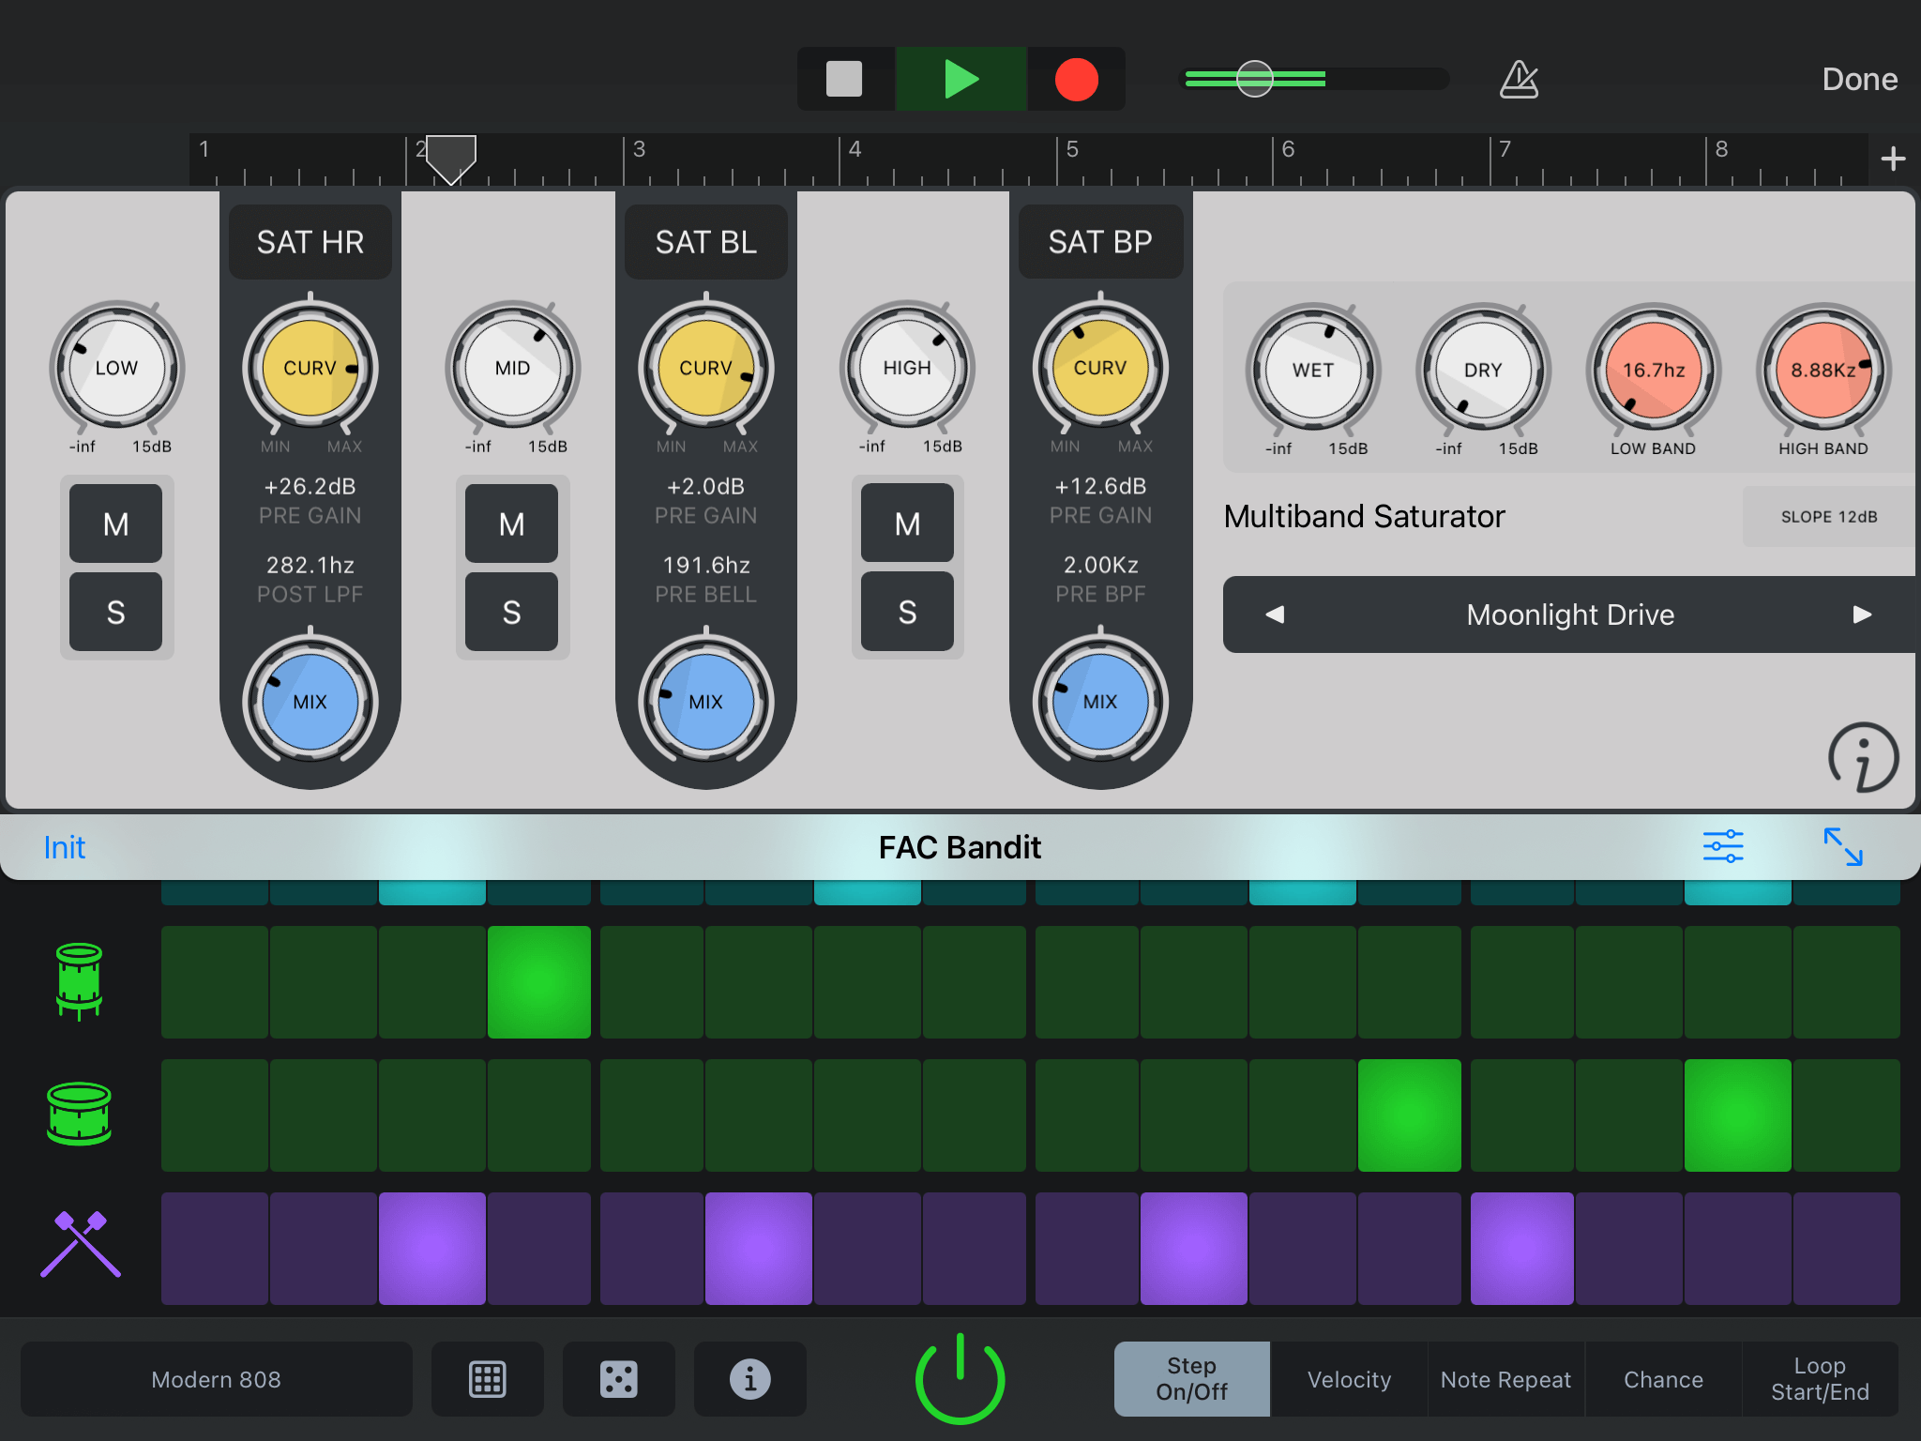1921x1441 pixels.
Task: Click the +26.2dB PRE GAIN value
Action: [x=310, y=486]
